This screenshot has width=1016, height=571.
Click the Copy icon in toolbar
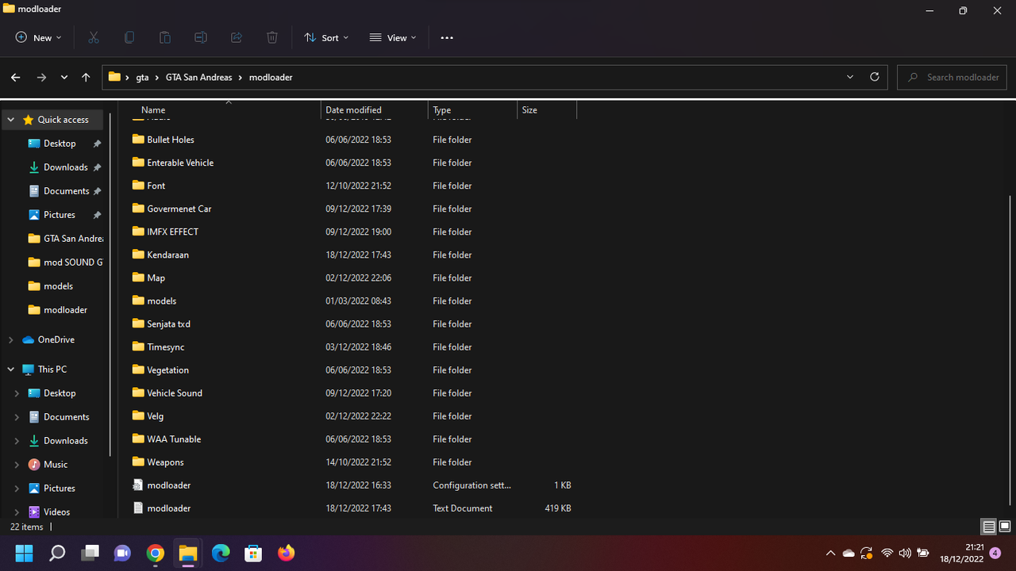tap(129, 37)
